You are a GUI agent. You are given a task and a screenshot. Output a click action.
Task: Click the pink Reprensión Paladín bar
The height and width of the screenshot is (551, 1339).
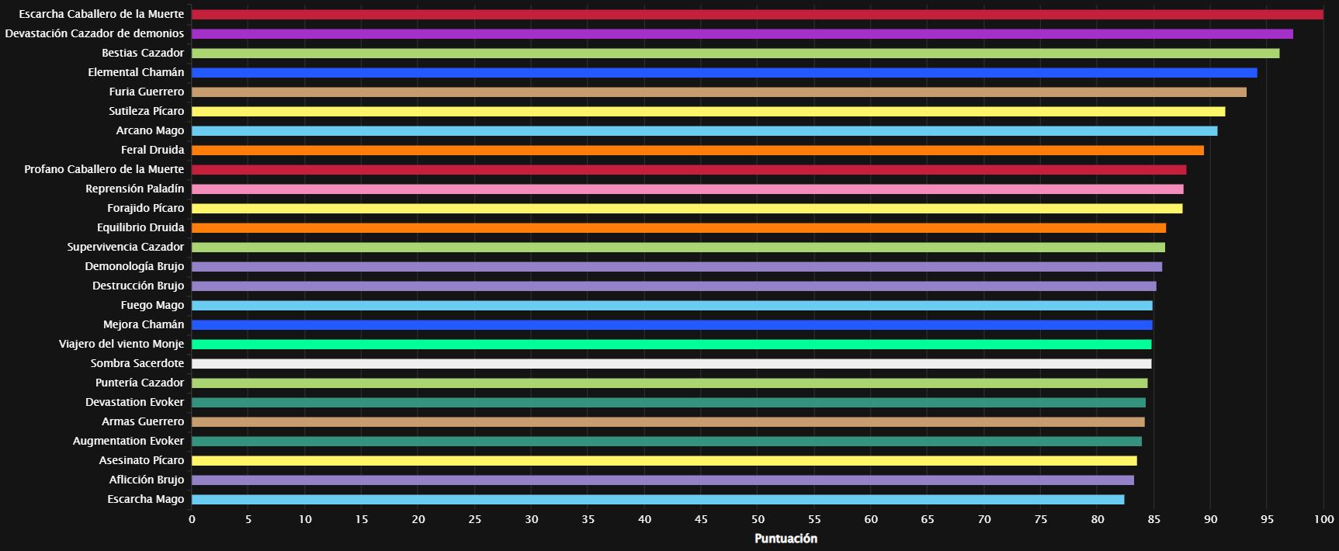(687, 189)
